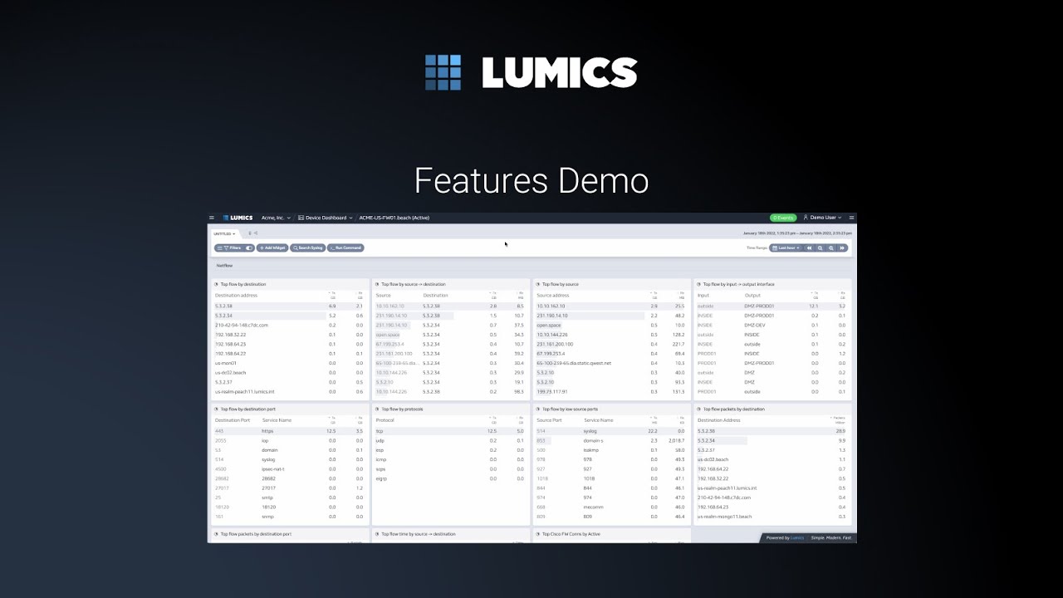Click 10.10.162.10 in Top flow by source
The image size is (1063, 598).
point(551,306)
